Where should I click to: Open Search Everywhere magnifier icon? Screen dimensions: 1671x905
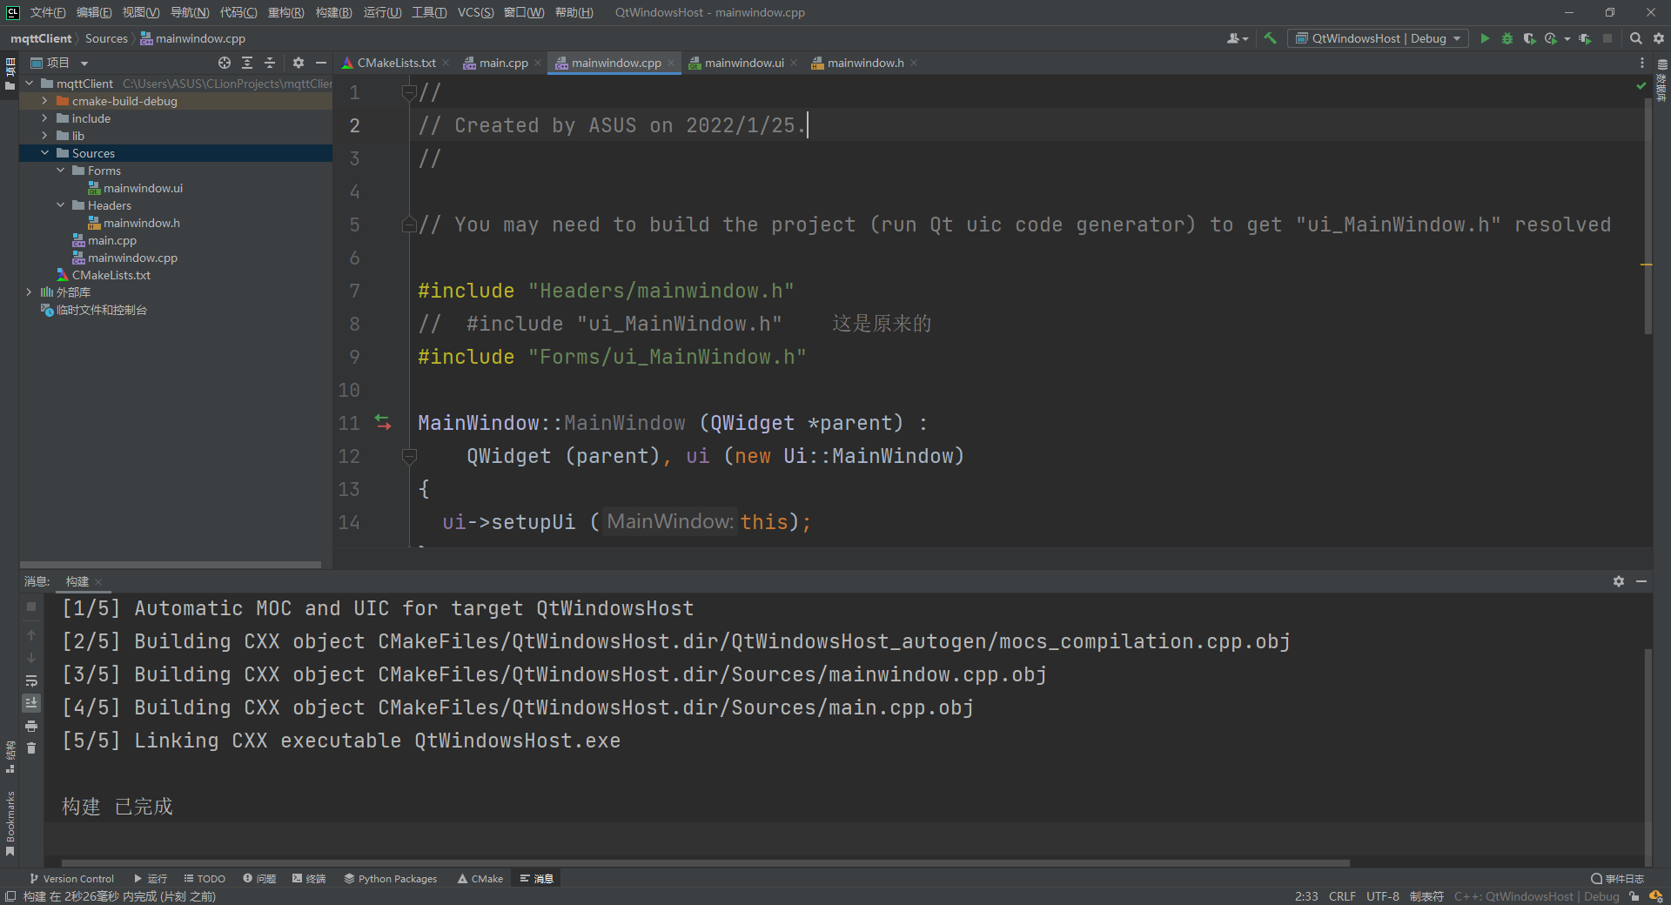(x=1636, y=38)
